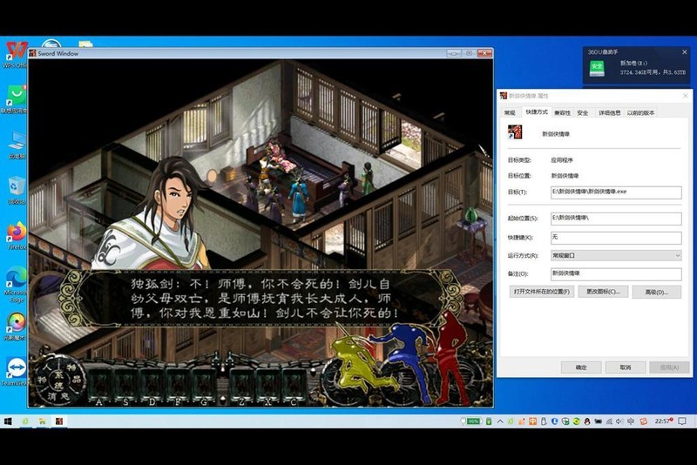Viewport: 697px width, 465px height.
Task: Select skill slot A in game hotbar
Action: pyautogui.click(x=99, y=385)
